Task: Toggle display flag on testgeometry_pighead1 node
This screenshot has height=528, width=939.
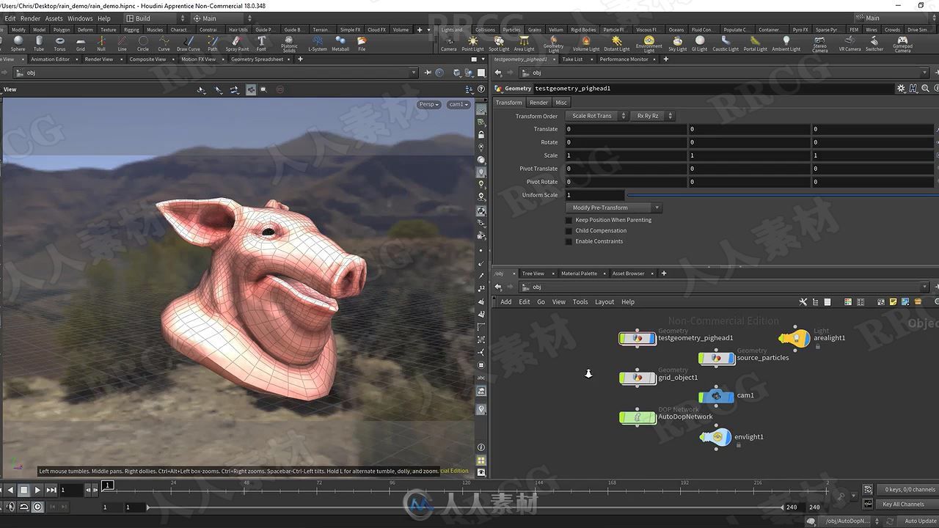Action: coord(653,338)
